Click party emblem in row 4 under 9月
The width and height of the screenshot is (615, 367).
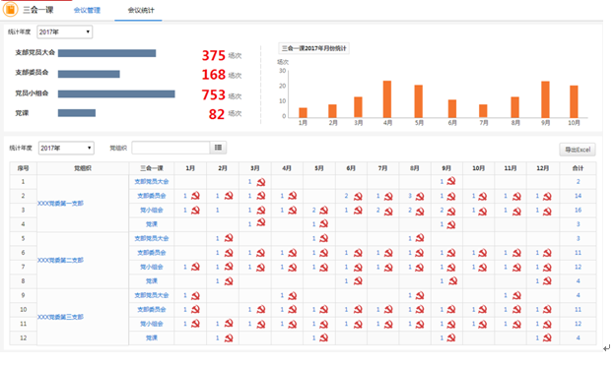point(451,224)
